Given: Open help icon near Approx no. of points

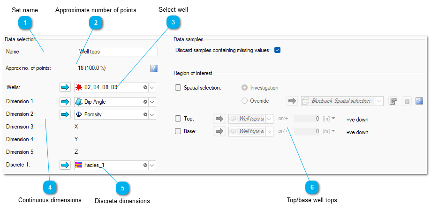Looking at the screenshot, I should (x=154, y=68).
